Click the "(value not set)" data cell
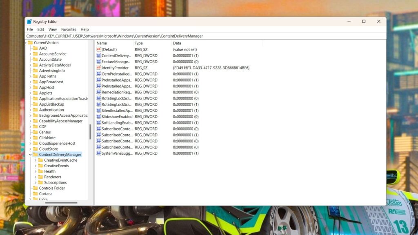This screenshot has width=418, height=235. [x=185, y=49]
